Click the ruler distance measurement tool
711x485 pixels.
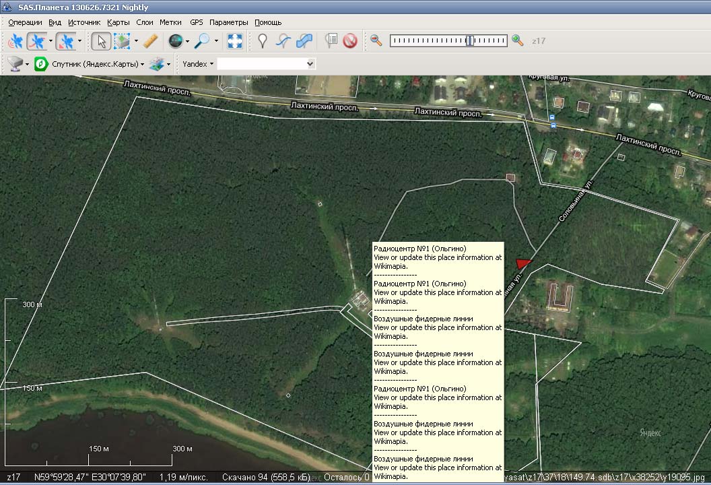point(150,41)
